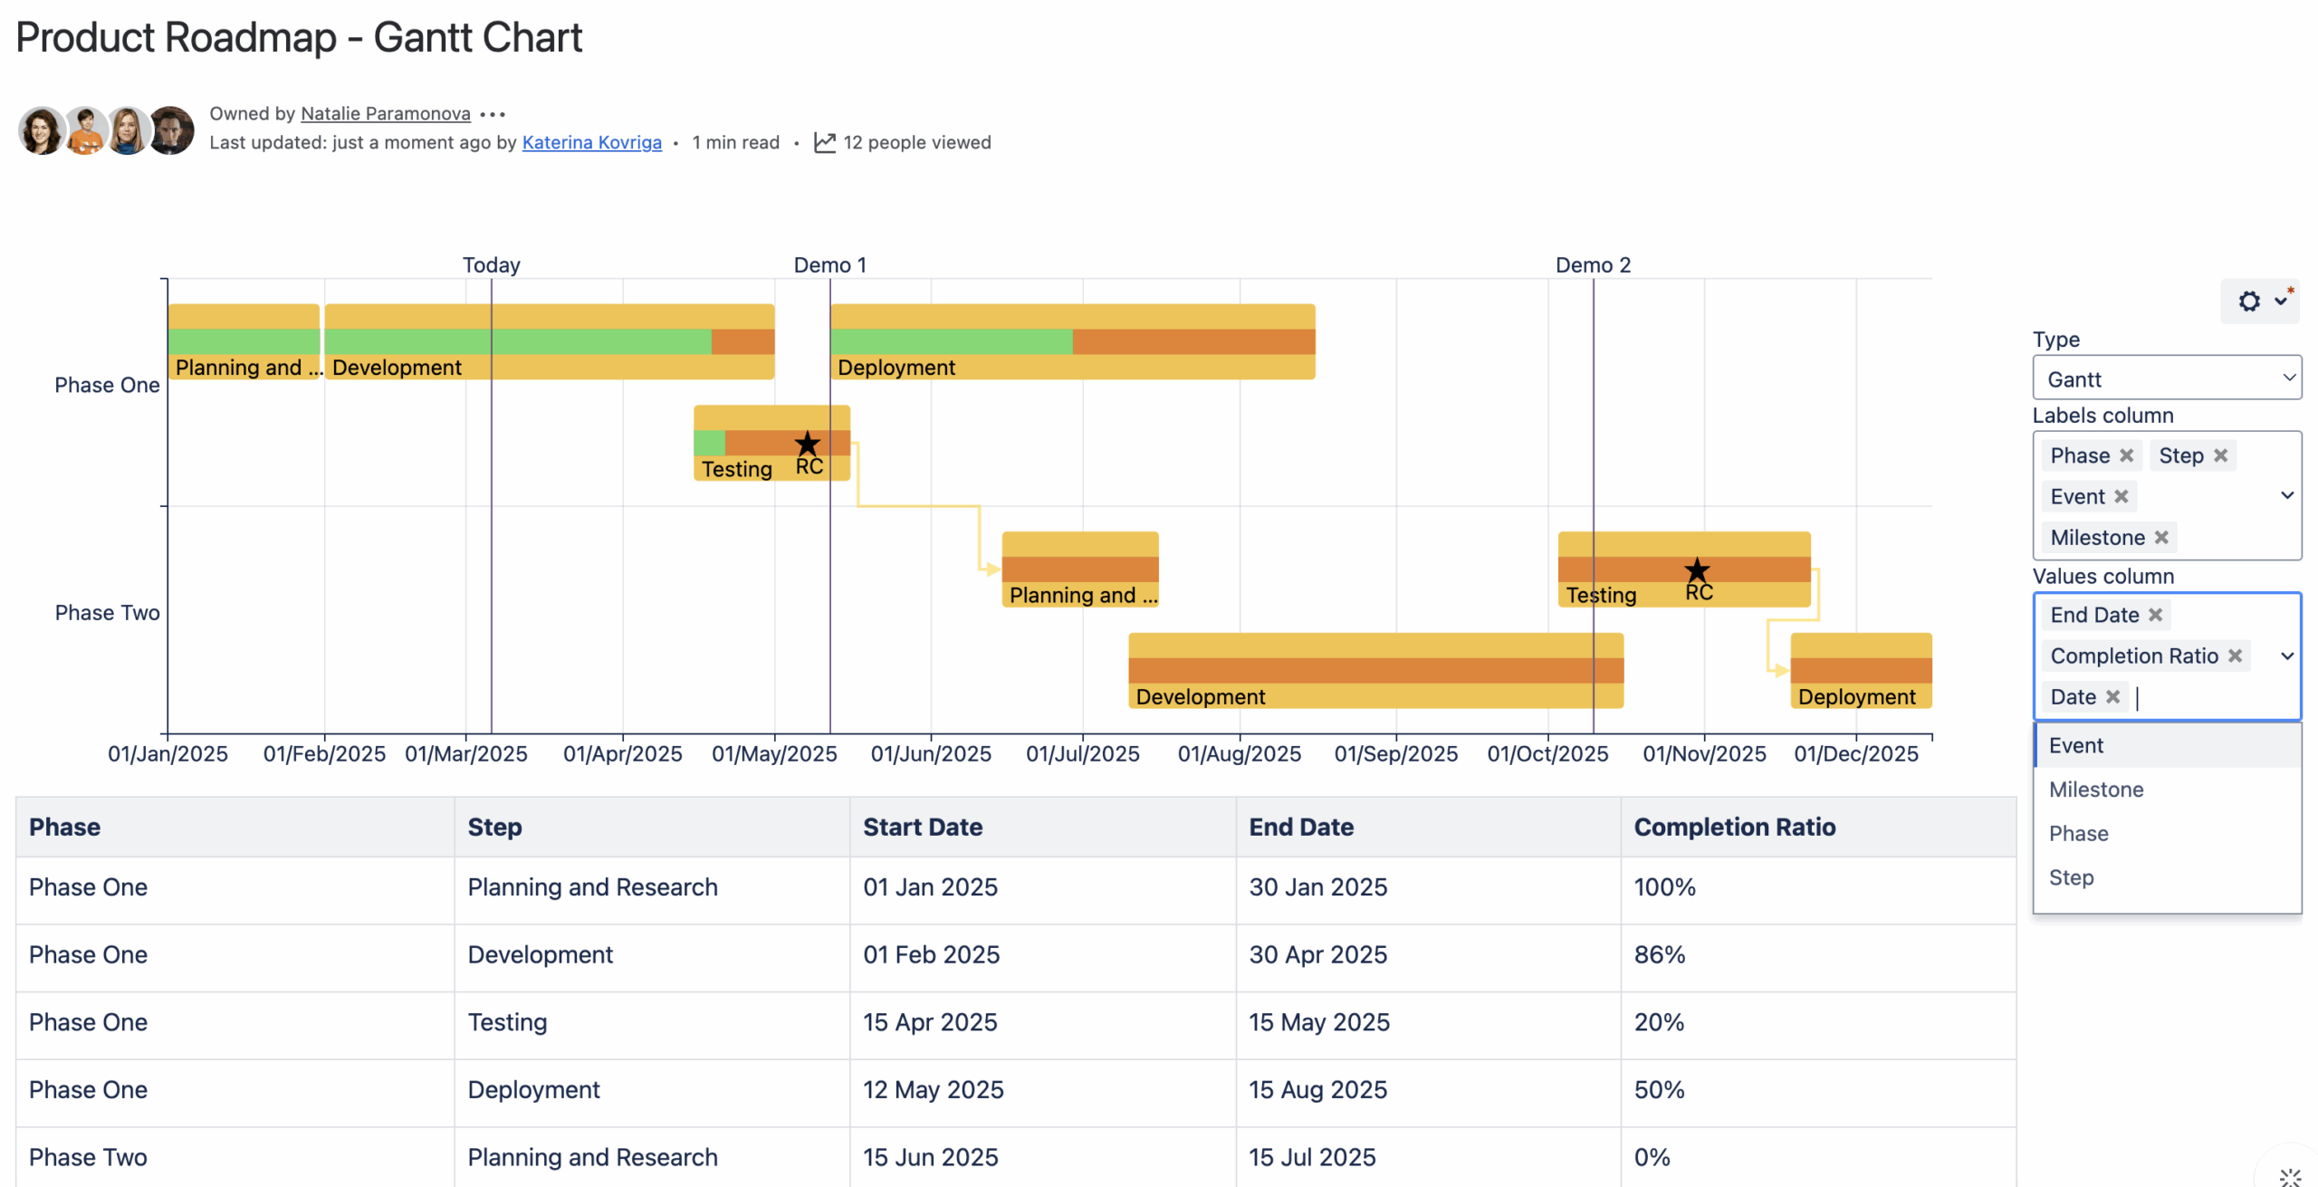Screen dimensions: 2318x1187
Task: Open the Type dropdown showing Gantt
Action: tap(2167, 378)
